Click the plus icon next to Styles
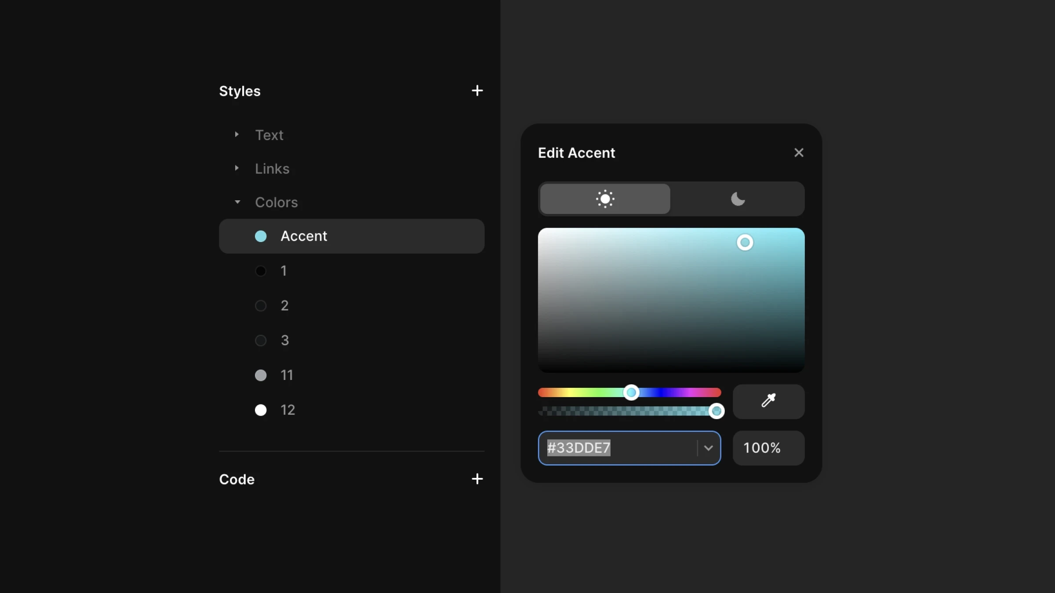Image resolution: width=1055 pixels, height=593 pixels. pos(477,90)
